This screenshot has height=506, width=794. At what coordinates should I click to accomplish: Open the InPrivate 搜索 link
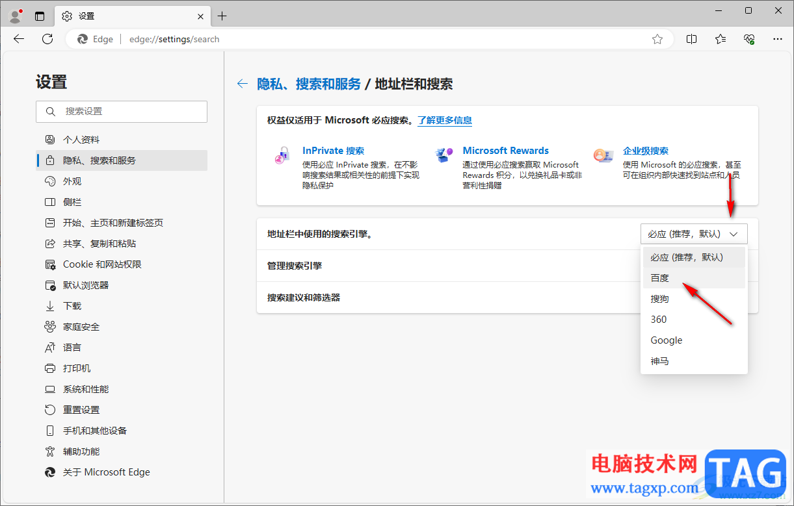point(333,151)
